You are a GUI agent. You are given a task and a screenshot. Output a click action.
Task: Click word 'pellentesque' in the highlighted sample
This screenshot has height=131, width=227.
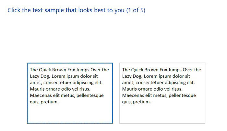pyautogui.click(x=90, y=96)
